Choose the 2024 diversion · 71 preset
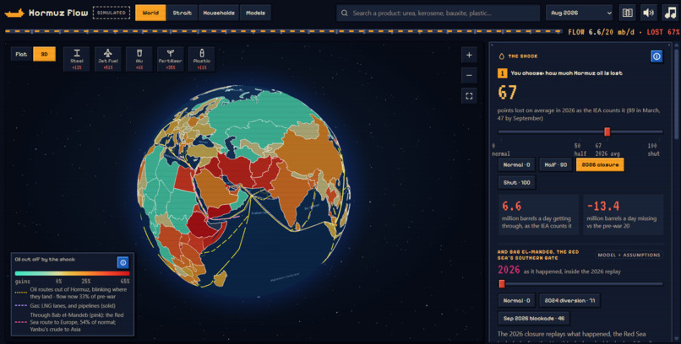This screenshot has width=681, height=344. pyautogui.click(x=569, y=300)
